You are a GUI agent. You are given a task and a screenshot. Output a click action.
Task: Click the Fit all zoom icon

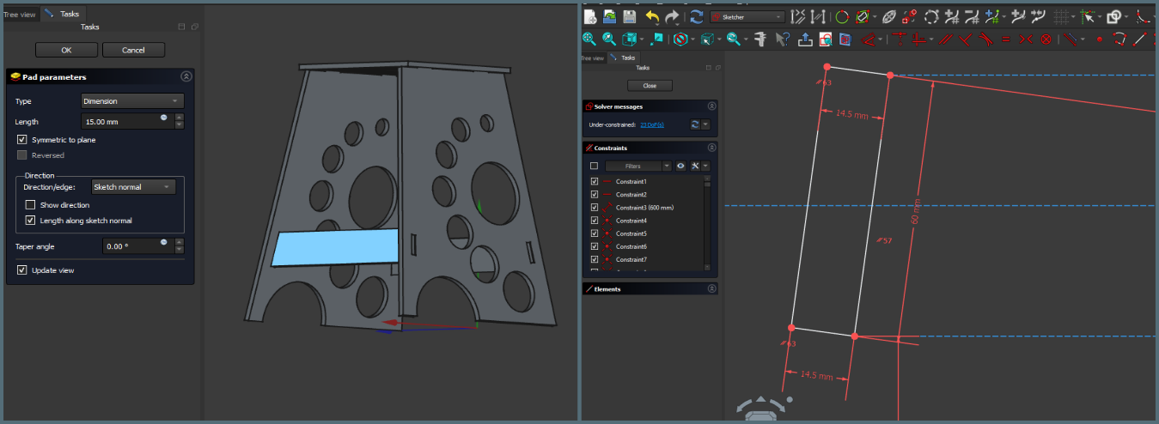(x=589, y=39)
